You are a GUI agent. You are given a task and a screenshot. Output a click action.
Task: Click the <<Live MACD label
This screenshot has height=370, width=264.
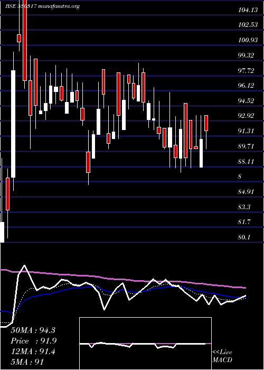[x=222, y=356]
